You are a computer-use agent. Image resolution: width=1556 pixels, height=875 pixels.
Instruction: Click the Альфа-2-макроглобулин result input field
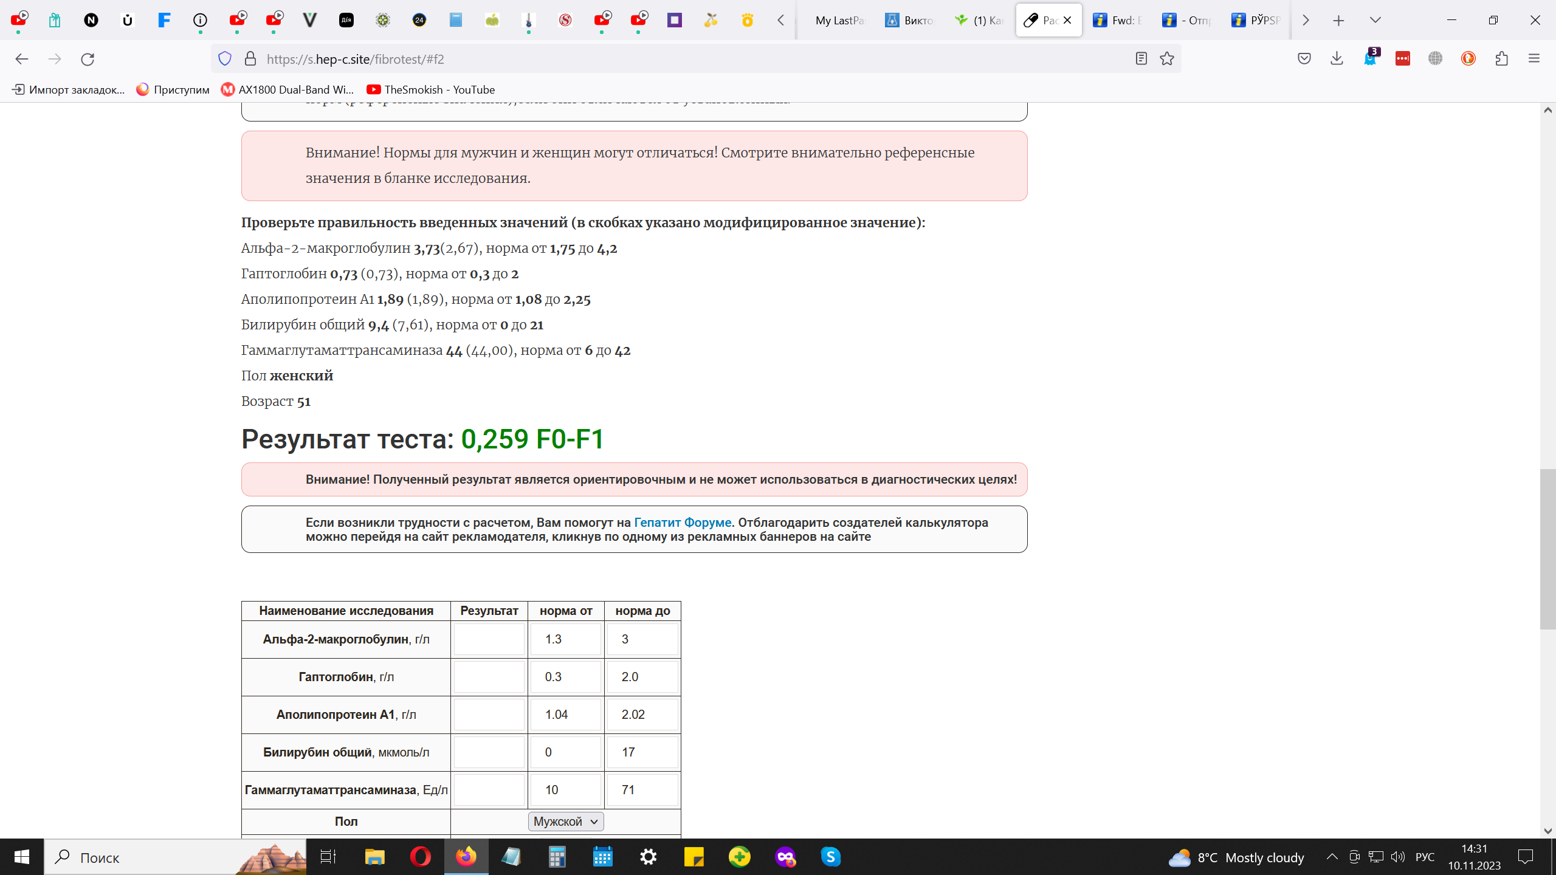[489, 639]
